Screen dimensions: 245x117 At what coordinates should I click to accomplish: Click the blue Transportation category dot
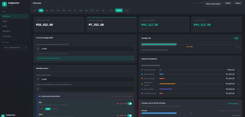point(142,74)
